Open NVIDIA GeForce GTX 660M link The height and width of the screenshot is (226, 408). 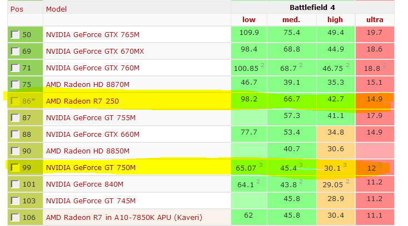pos(93,134)
